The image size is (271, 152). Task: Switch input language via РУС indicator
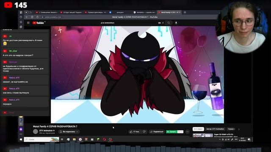pyautogui.click(x=236, y=140)
